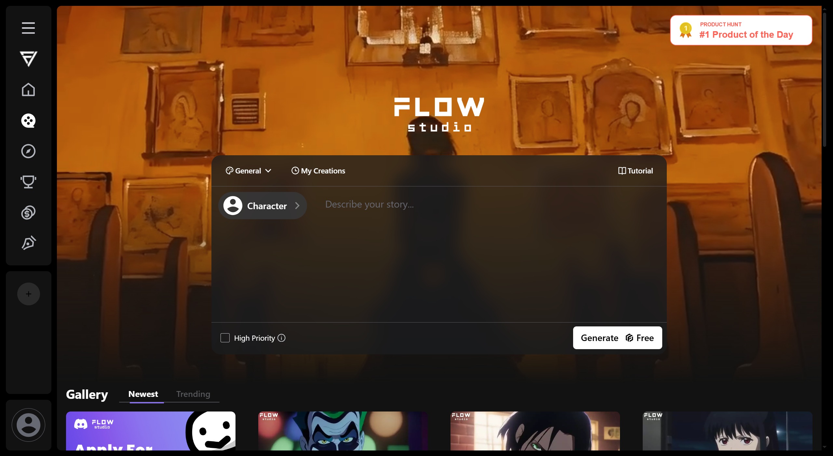Open the Tutorial panel

[635, 171]
